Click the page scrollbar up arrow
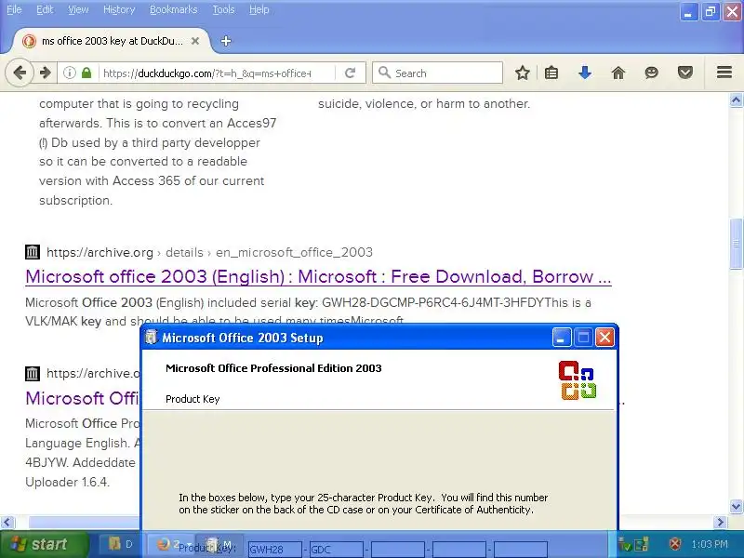This screenshot has width=744, height=558. pyautogui.click(x=736, y=100)
